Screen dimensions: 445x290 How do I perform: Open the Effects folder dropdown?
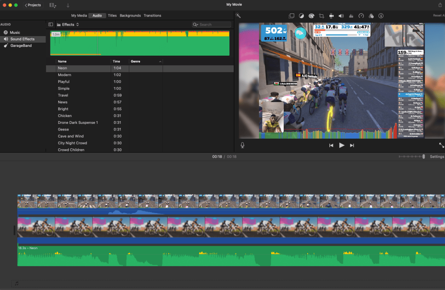68,25
